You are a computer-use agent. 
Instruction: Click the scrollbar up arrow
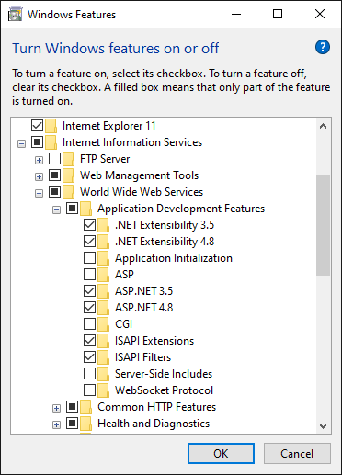click(x=323, y=126)
